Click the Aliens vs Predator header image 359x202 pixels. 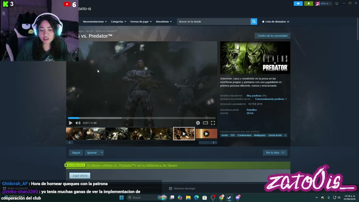coord(255,58)
